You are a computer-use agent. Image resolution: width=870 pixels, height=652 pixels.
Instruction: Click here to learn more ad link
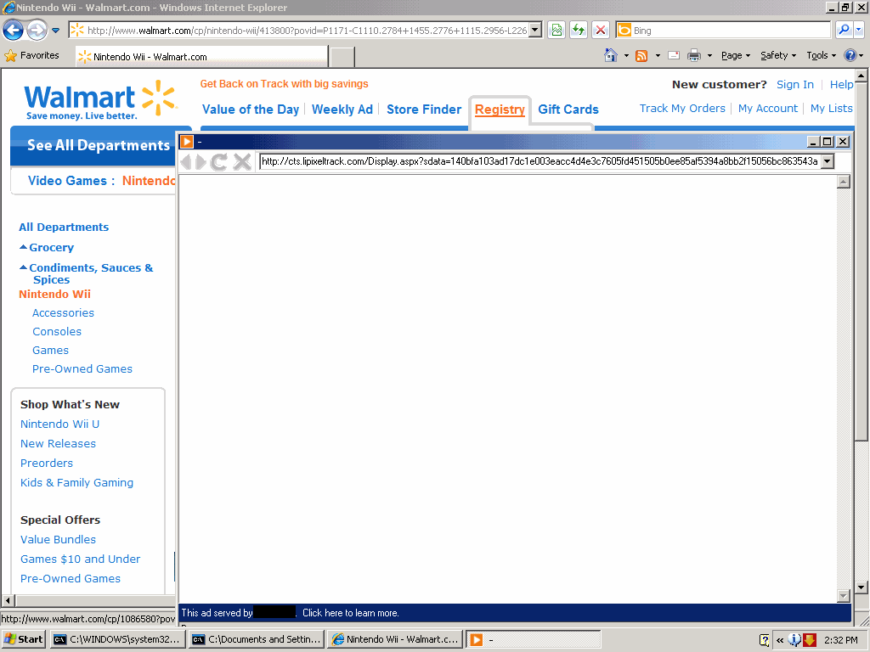pos(351,613)
